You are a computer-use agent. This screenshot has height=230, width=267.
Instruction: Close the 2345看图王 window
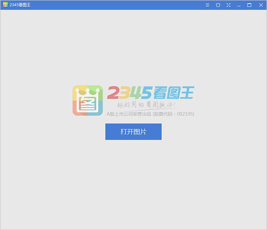(x=261, y=5)
